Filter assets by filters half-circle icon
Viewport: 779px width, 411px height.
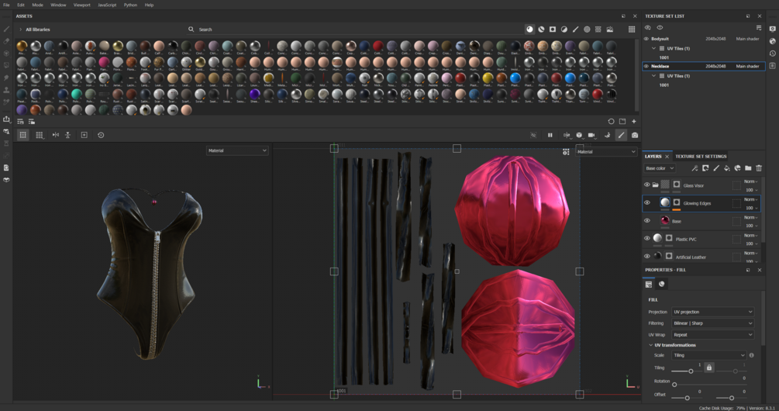tap(564, 29)
